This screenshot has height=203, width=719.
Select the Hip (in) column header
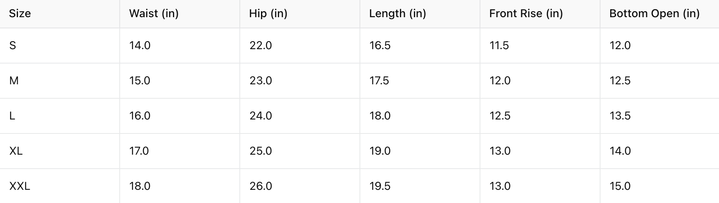click(268, 14)
